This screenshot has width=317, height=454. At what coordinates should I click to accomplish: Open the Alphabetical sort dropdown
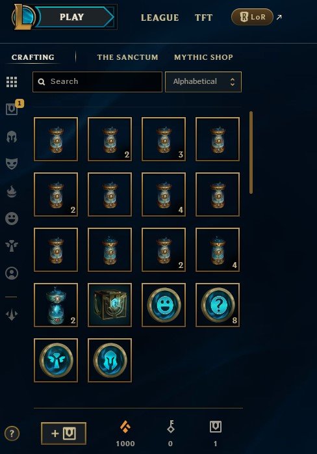pyautogui.click(x=203, y=82)
